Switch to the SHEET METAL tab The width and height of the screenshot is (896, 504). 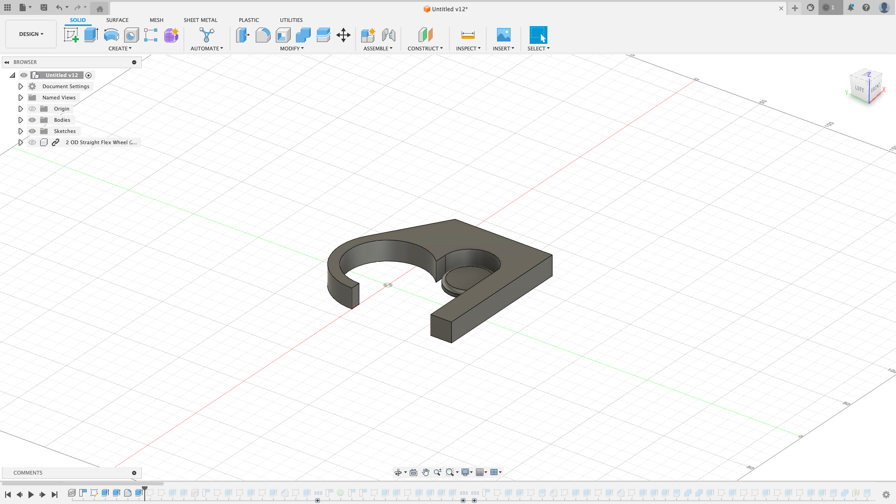point(200,20)
